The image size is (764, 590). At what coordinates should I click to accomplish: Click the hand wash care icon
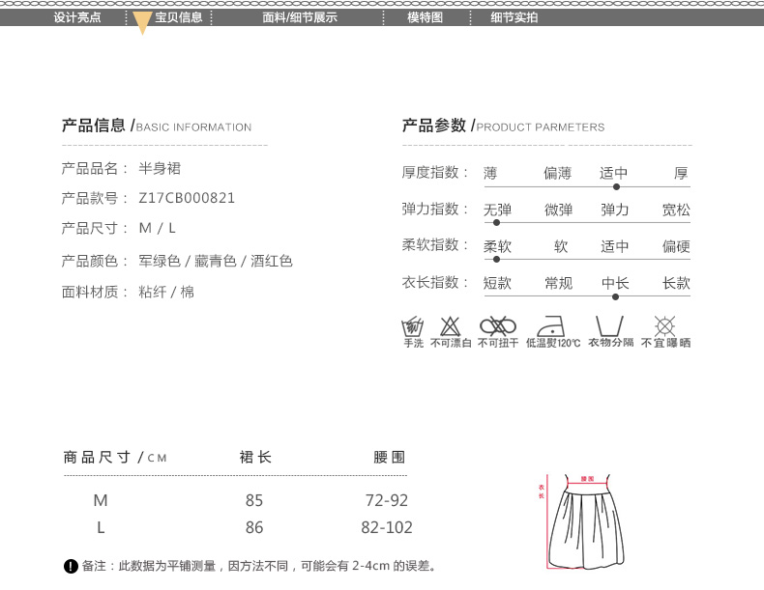click(x=413, y=325)
